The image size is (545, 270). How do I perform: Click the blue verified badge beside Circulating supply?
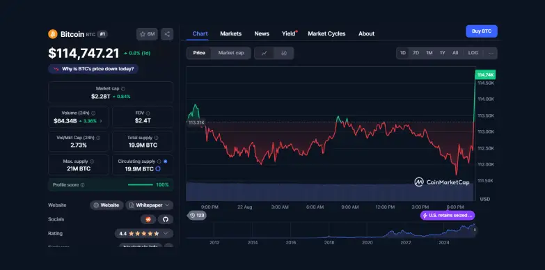pyautogui.click(x=166, y=161)
